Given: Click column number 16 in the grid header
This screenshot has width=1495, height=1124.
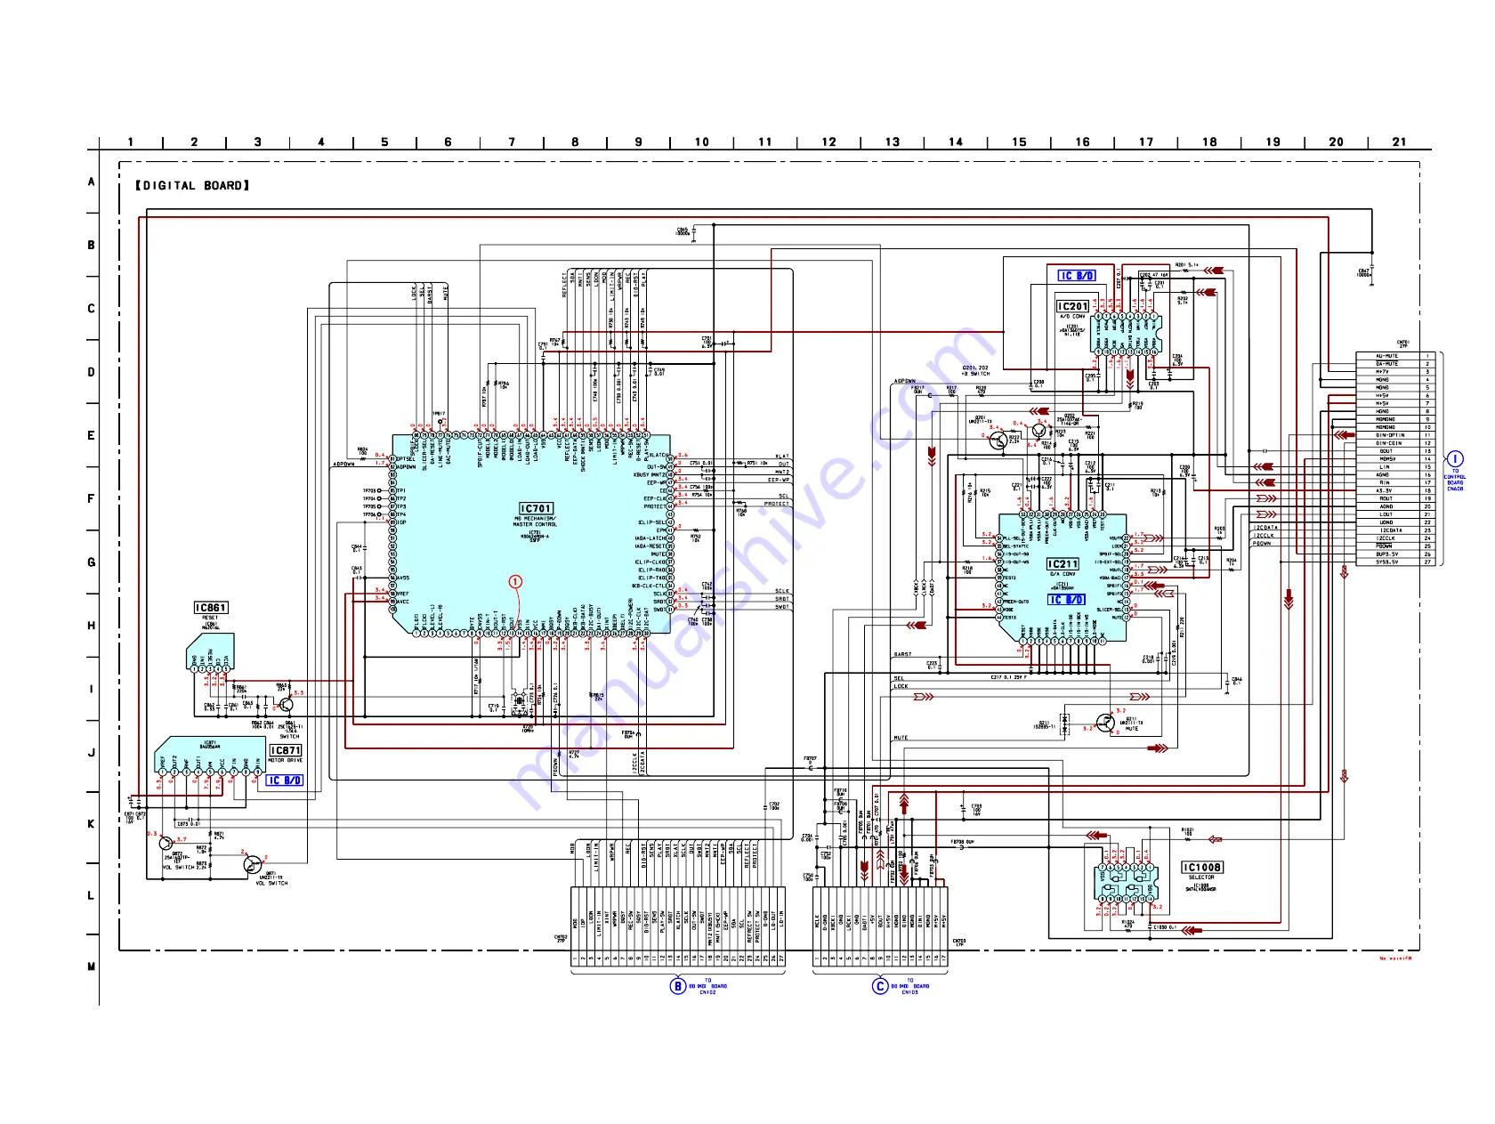Looking at the screenshot, I should (1083, 142).
